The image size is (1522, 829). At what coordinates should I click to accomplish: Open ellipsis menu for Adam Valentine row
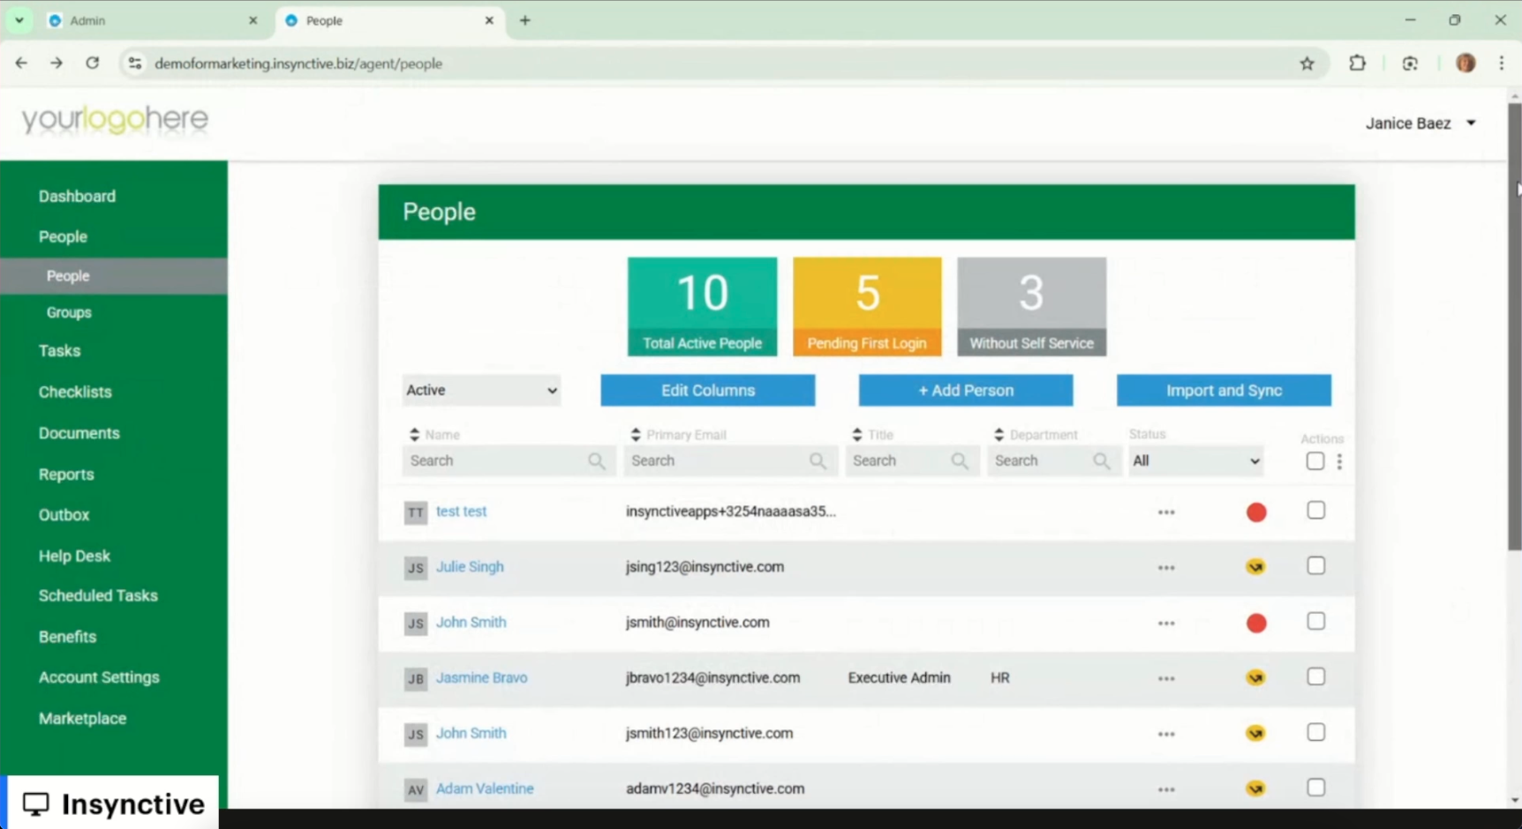click(1166, 790)
